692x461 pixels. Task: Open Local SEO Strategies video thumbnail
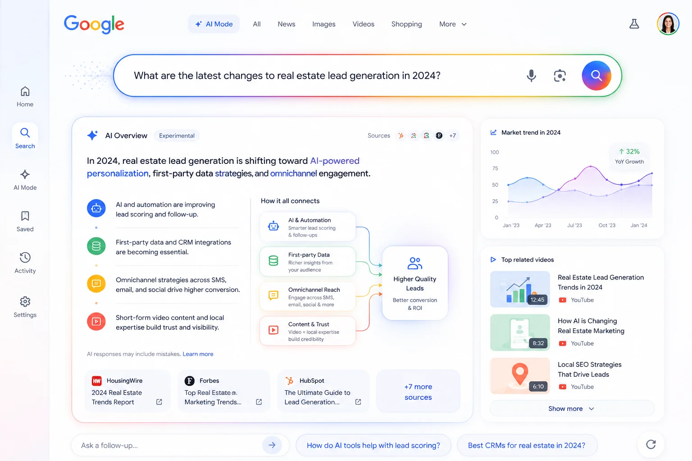pos(520,376)
